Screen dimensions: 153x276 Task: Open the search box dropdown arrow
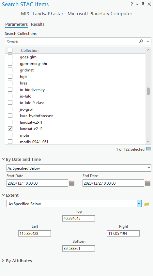(148, 41)
